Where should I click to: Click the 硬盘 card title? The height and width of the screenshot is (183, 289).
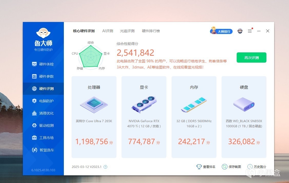coord(244,87)
